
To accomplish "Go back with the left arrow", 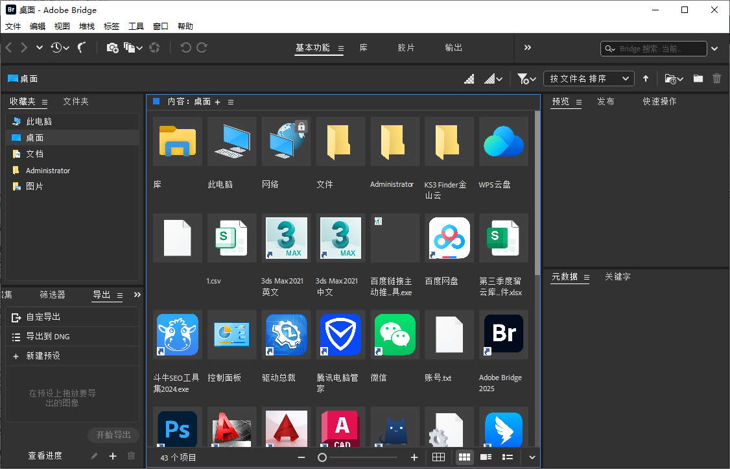I will coord(8,47).
